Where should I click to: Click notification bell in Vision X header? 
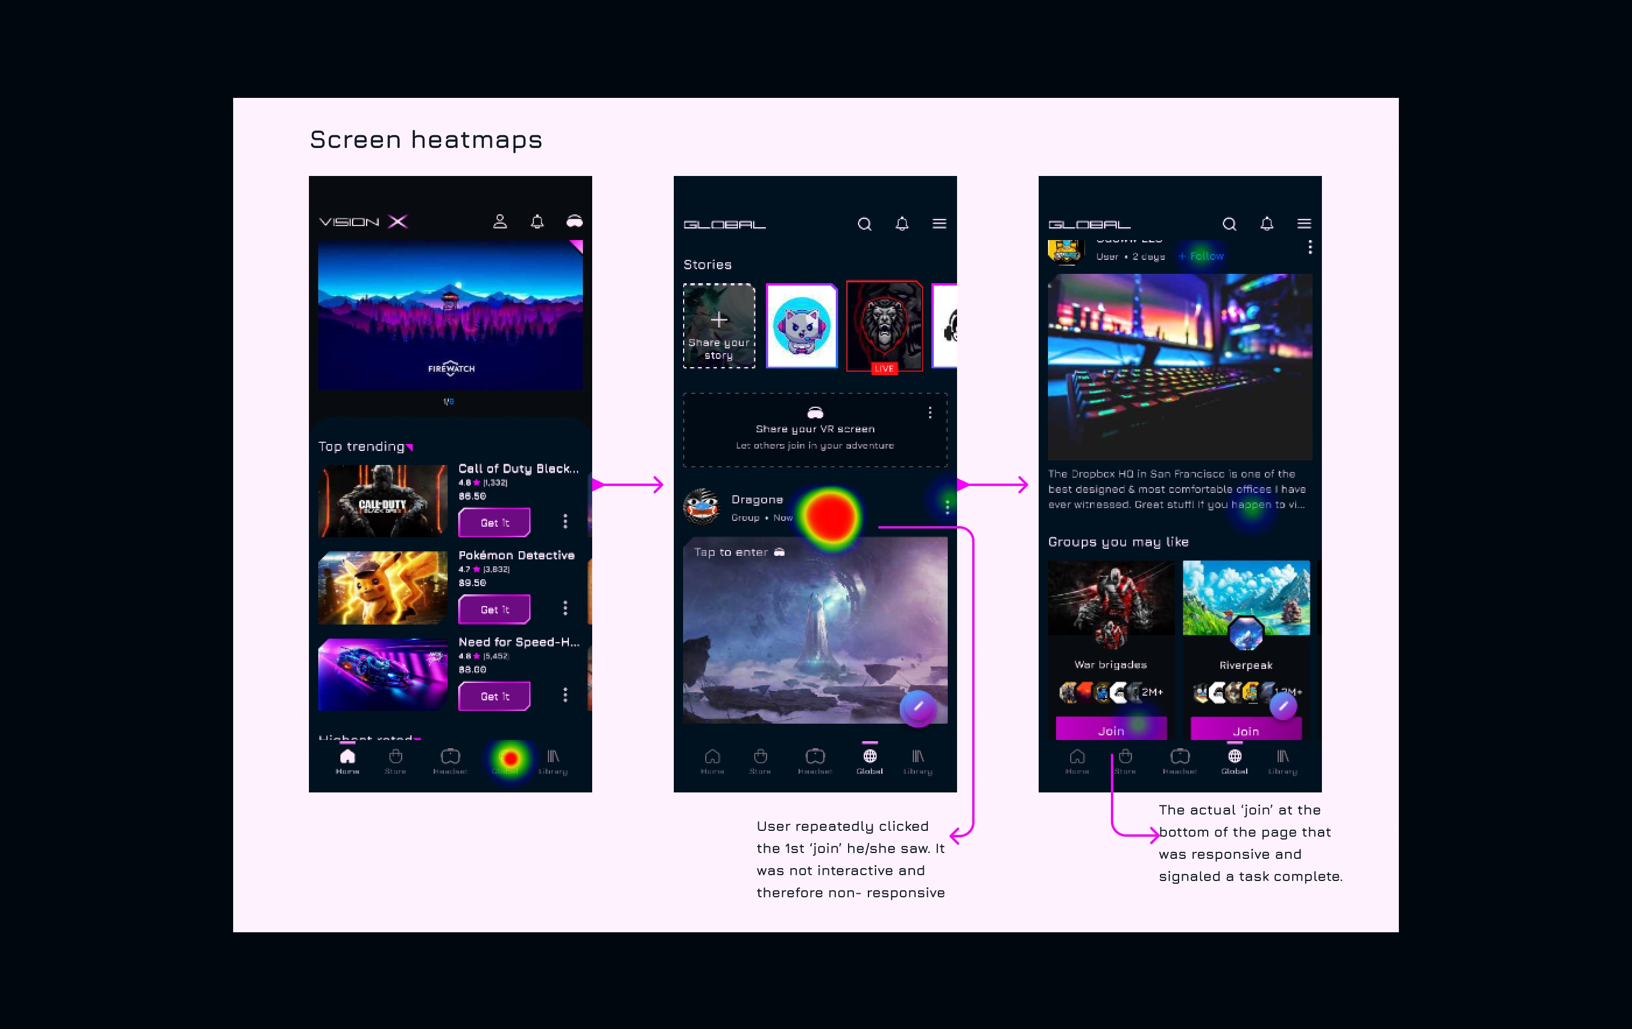click(537, 221)
